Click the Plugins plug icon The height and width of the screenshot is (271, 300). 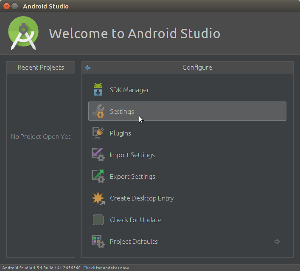point(98,133)
